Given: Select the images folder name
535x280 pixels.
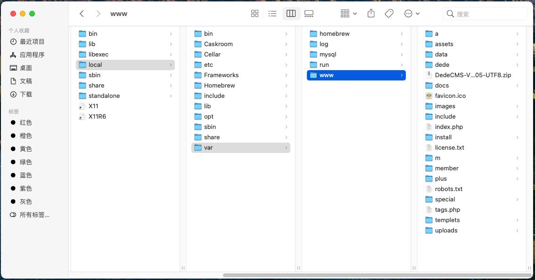Looking at the screenshot, I should coord(445,106).
